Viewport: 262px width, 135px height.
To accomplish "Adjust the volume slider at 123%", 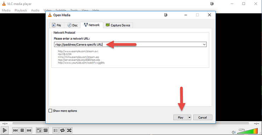I will [x=247, y=131].
